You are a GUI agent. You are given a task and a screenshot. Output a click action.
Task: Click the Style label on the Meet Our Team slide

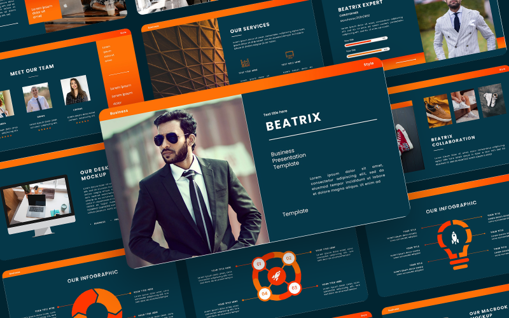pyautogui.click(x=123, y=33)
